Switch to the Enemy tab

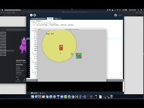tap(50, 19)
